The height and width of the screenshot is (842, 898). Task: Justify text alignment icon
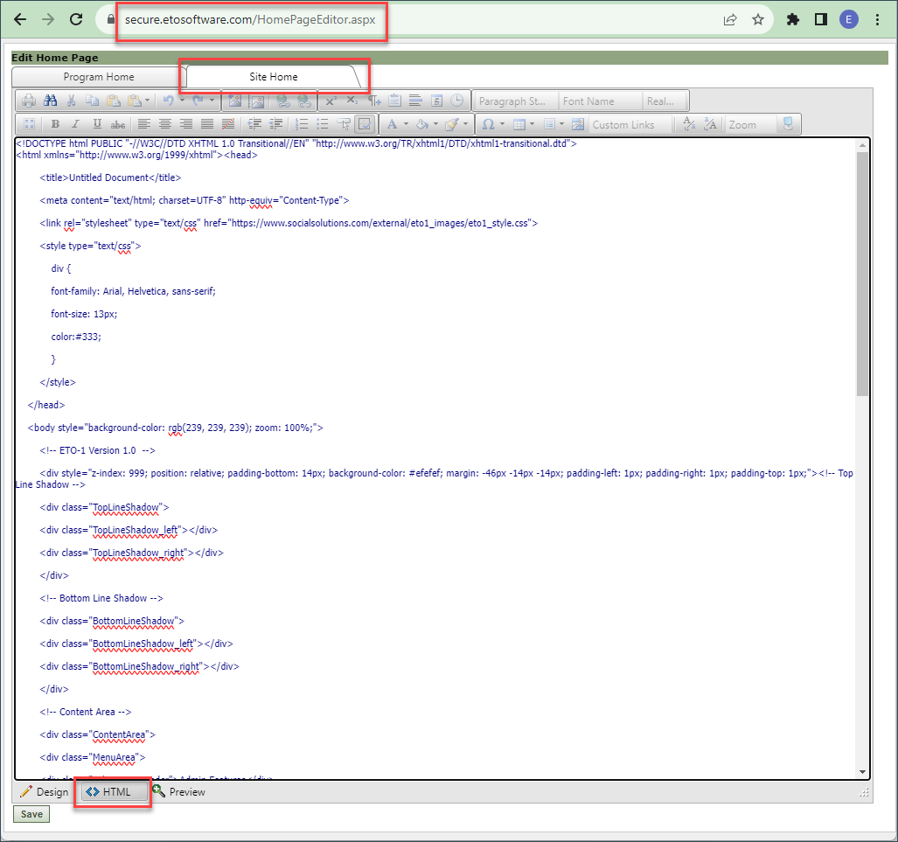[x=207, y=124]
